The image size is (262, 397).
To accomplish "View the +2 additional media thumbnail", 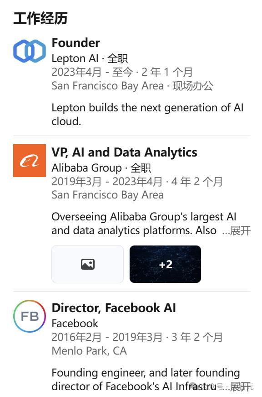I will 165,264.
